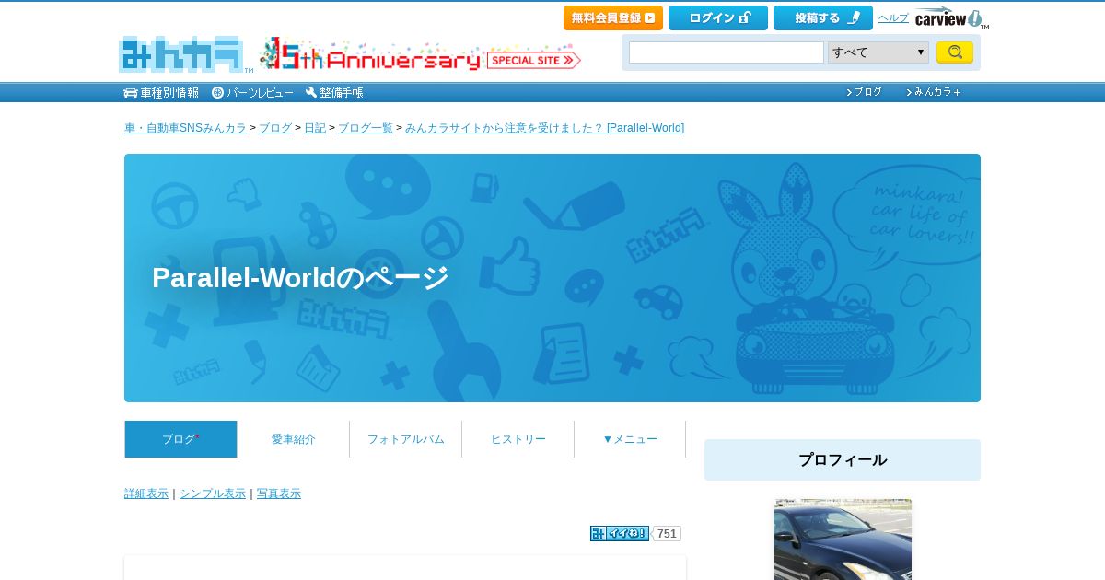Open the carview! logo link
This screenshot has width=1105, height=580.
point(951,17)
